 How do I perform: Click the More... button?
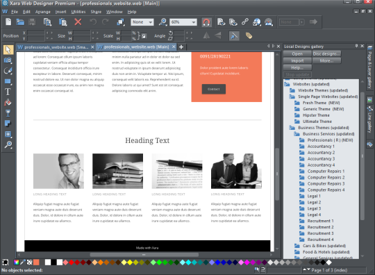tap(326, 60)
